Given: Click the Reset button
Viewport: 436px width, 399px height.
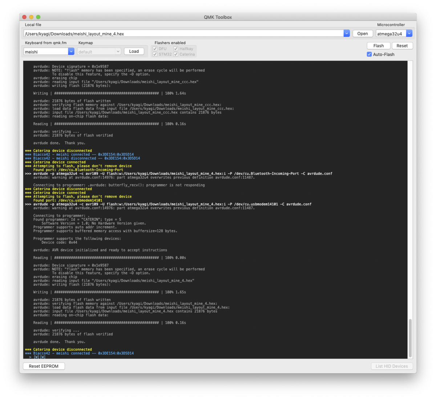Looking at the screenshot, I should coord(402,46).
